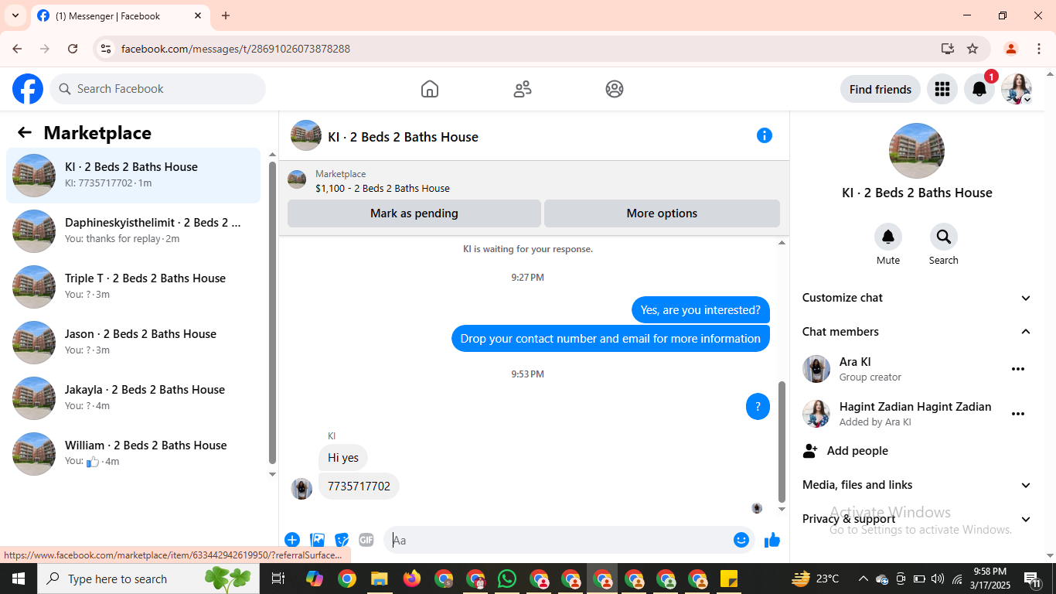Open the sticker picker icon

pyautogui.click(x=342, y=540)
